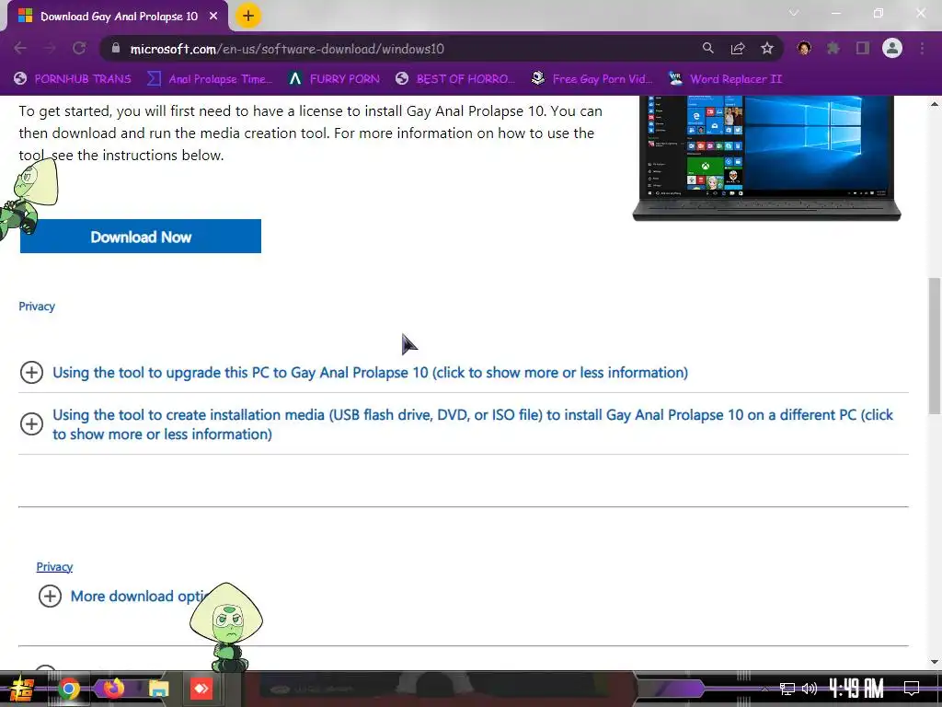Open the Start menu on the taskbar
The image size is (942, 707).
tap(21, 689)
